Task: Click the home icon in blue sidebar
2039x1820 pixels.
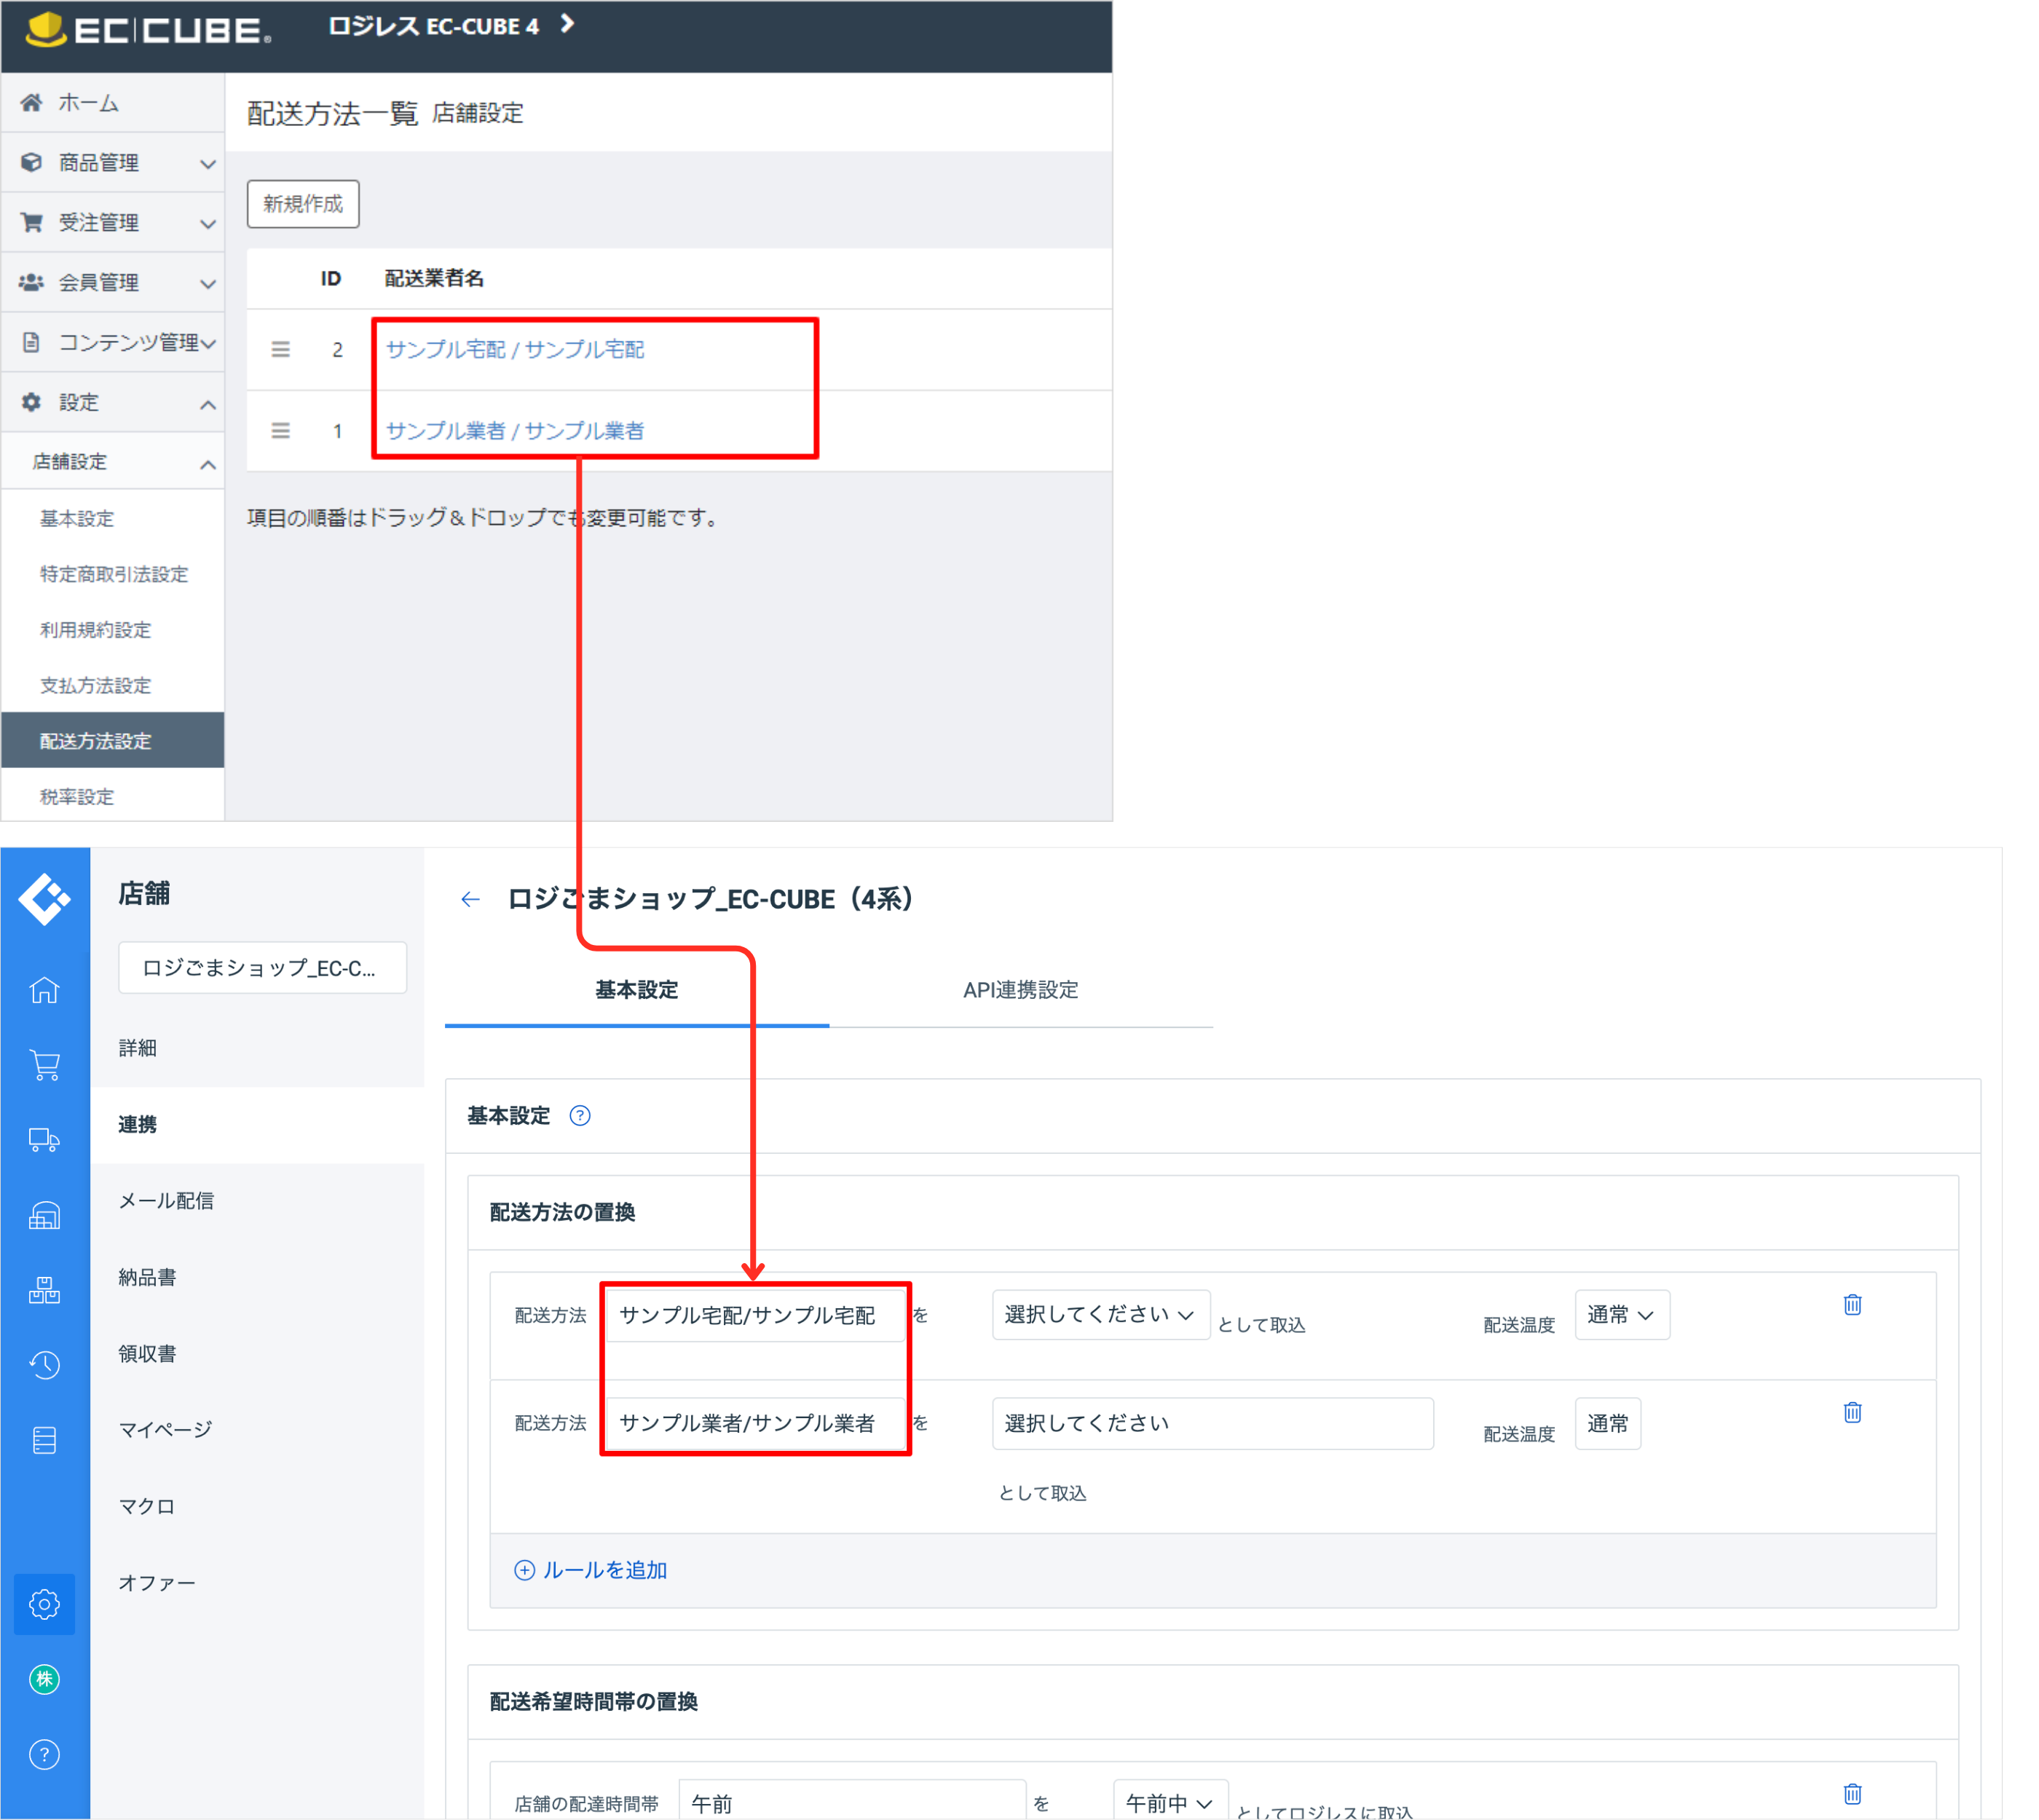Action: click(x=44, y=990)
